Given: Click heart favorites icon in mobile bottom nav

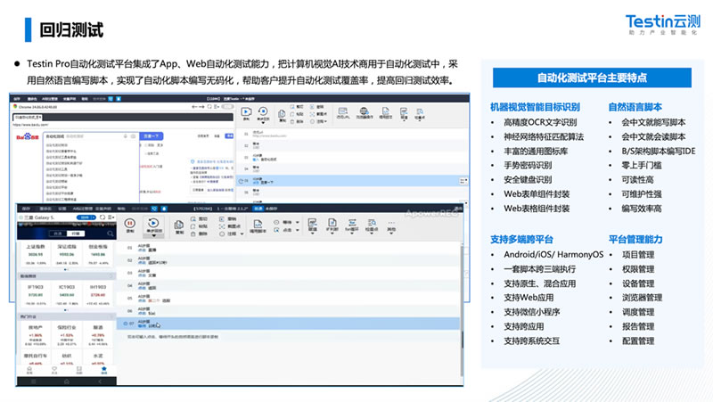Looking at the screenshot, I should click(x=54, y=370).
